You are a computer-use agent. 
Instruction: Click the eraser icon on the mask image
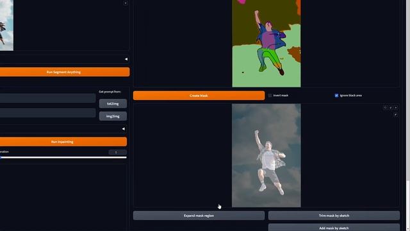(x=390, y=108)
